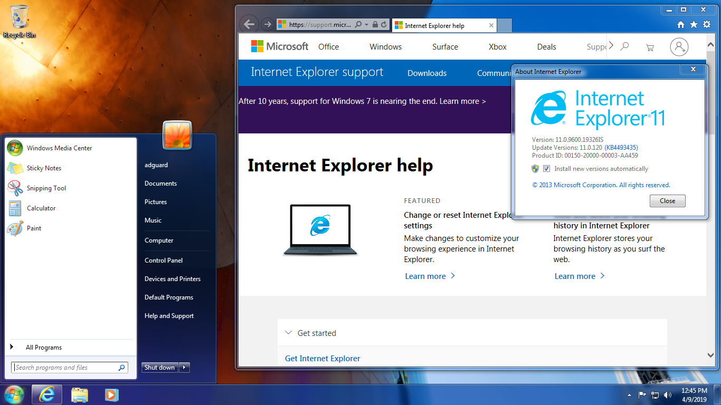Click the Microsoft logo on the page
The height and width of the screenshot is (405, 721).
coord(280,46)
